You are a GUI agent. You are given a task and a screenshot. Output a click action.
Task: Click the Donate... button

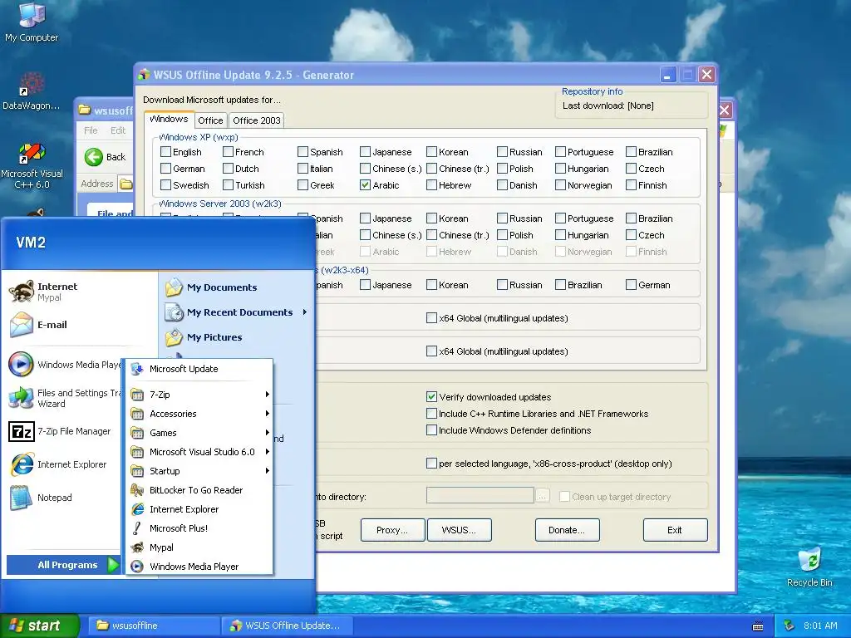(x=567, y=530)
